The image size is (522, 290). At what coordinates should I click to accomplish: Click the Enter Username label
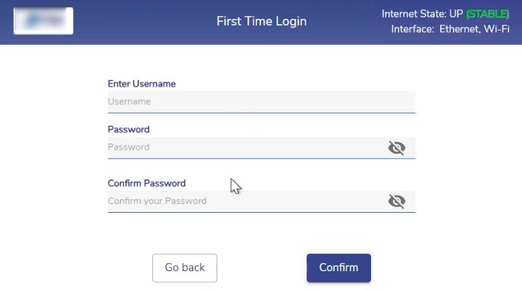142,84
